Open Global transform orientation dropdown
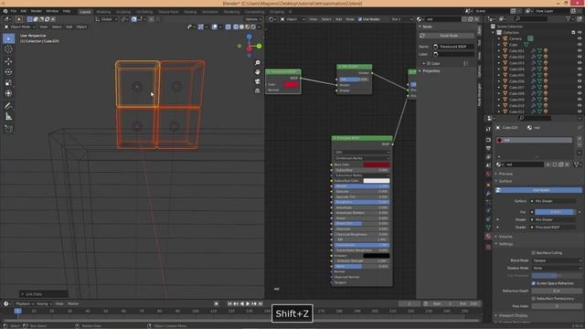The height and width of the screenshot is (329, 585). click(107, 19)
